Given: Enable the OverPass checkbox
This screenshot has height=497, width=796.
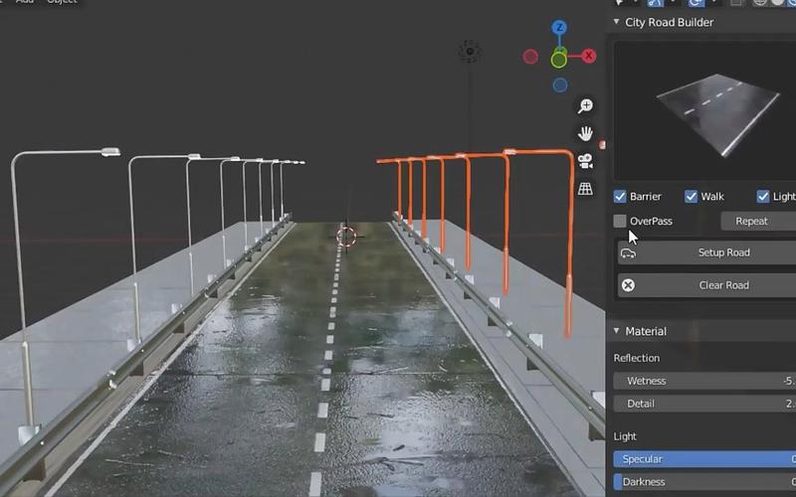Looking at the screenshot, I should pyautogui.click(x=620, y=221).
